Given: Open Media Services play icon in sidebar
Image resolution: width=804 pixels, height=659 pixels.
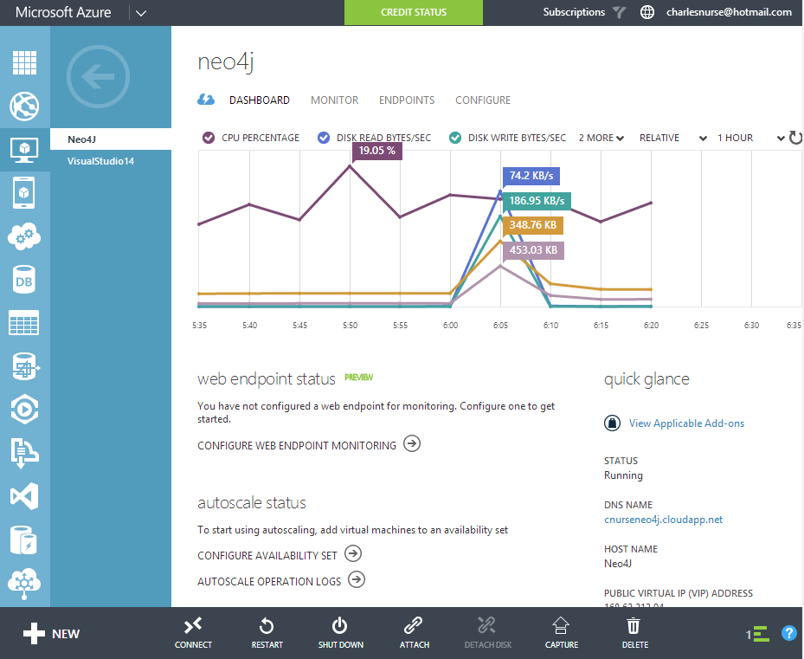Looking at the screenshot, I should click(24, 410).
